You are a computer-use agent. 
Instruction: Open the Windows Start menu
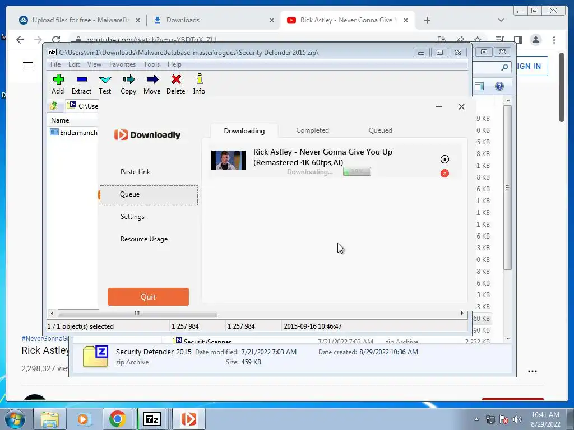[x=15, y=419]
